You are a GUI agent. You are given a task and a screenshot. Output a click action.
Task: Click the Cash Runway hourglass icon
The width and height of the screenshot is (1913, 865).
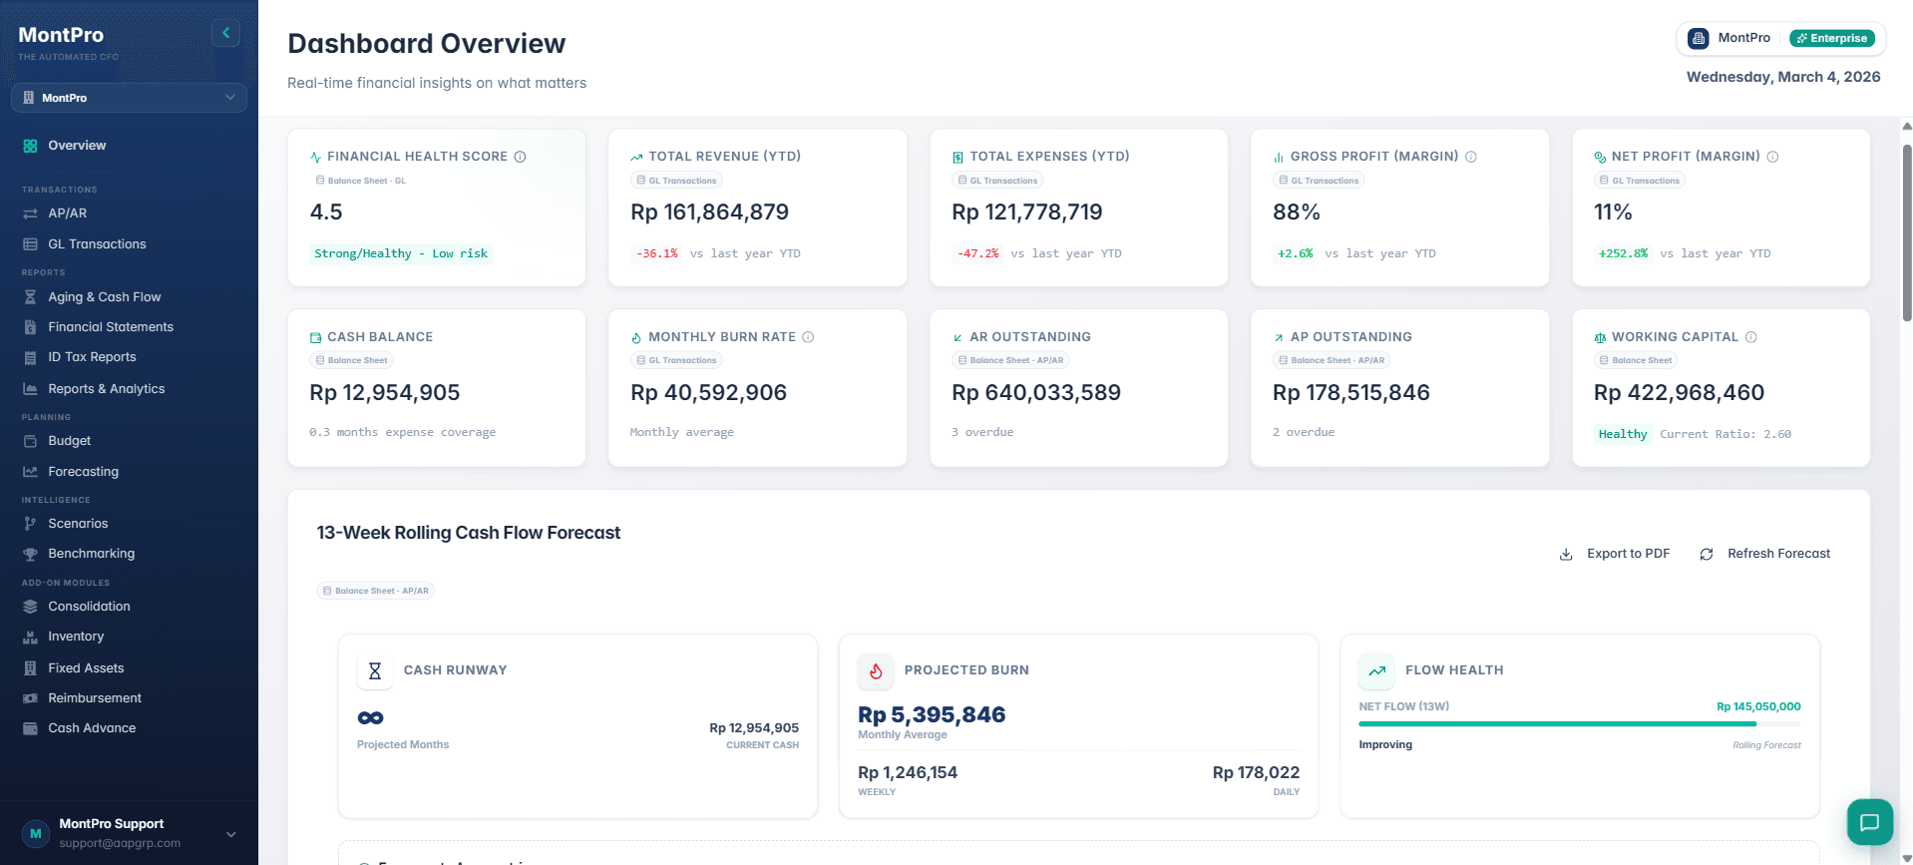(375, 671)
